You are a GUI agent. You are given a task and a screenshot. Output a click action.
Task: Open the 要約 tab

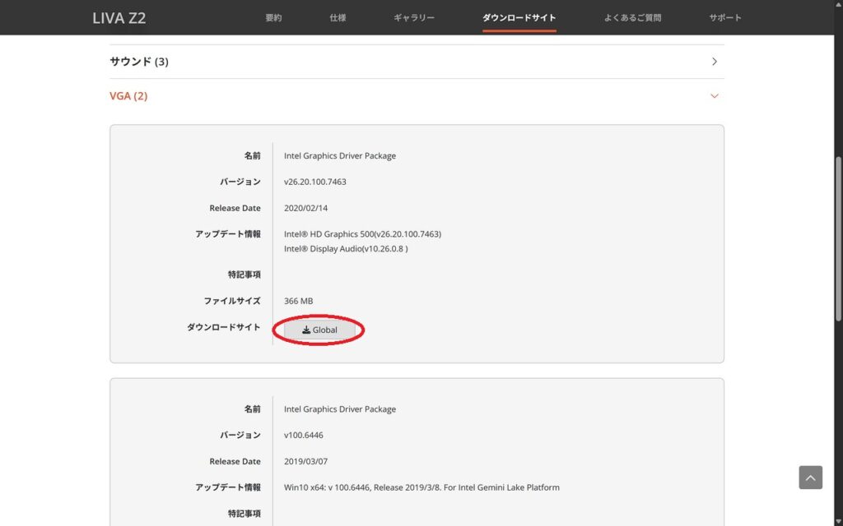[273, 17]
